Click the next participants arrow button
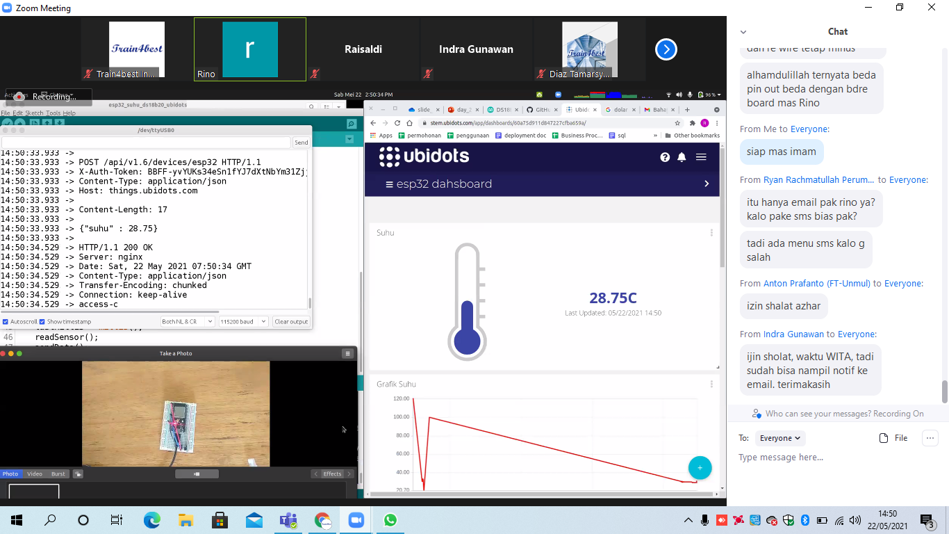Viewport: 949px width, 534px height. [666, 49]
